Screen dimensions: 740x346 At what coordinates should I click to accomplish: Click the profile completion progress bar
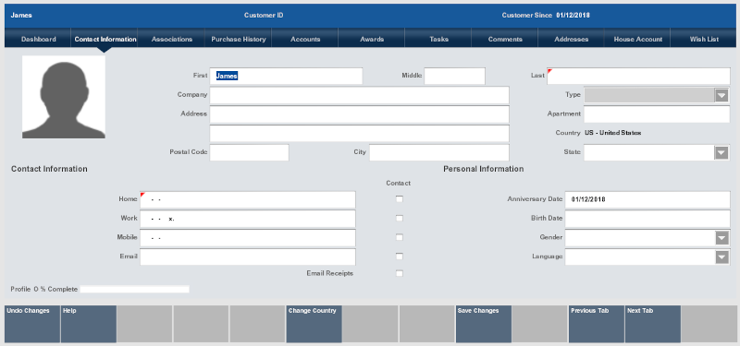click(134, 289)
